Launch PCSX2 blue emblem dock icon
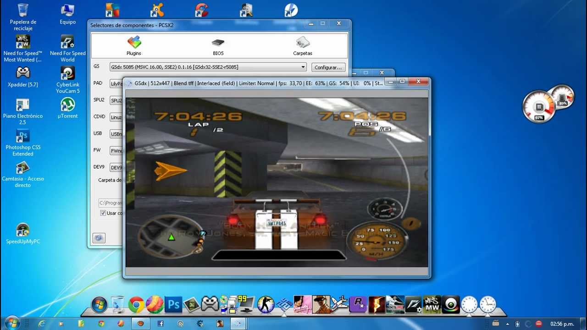This screenshot has height=330, width=587. point(284,304)
